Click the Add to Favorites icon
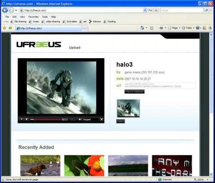Screen dimensions: 215x183 10,28
